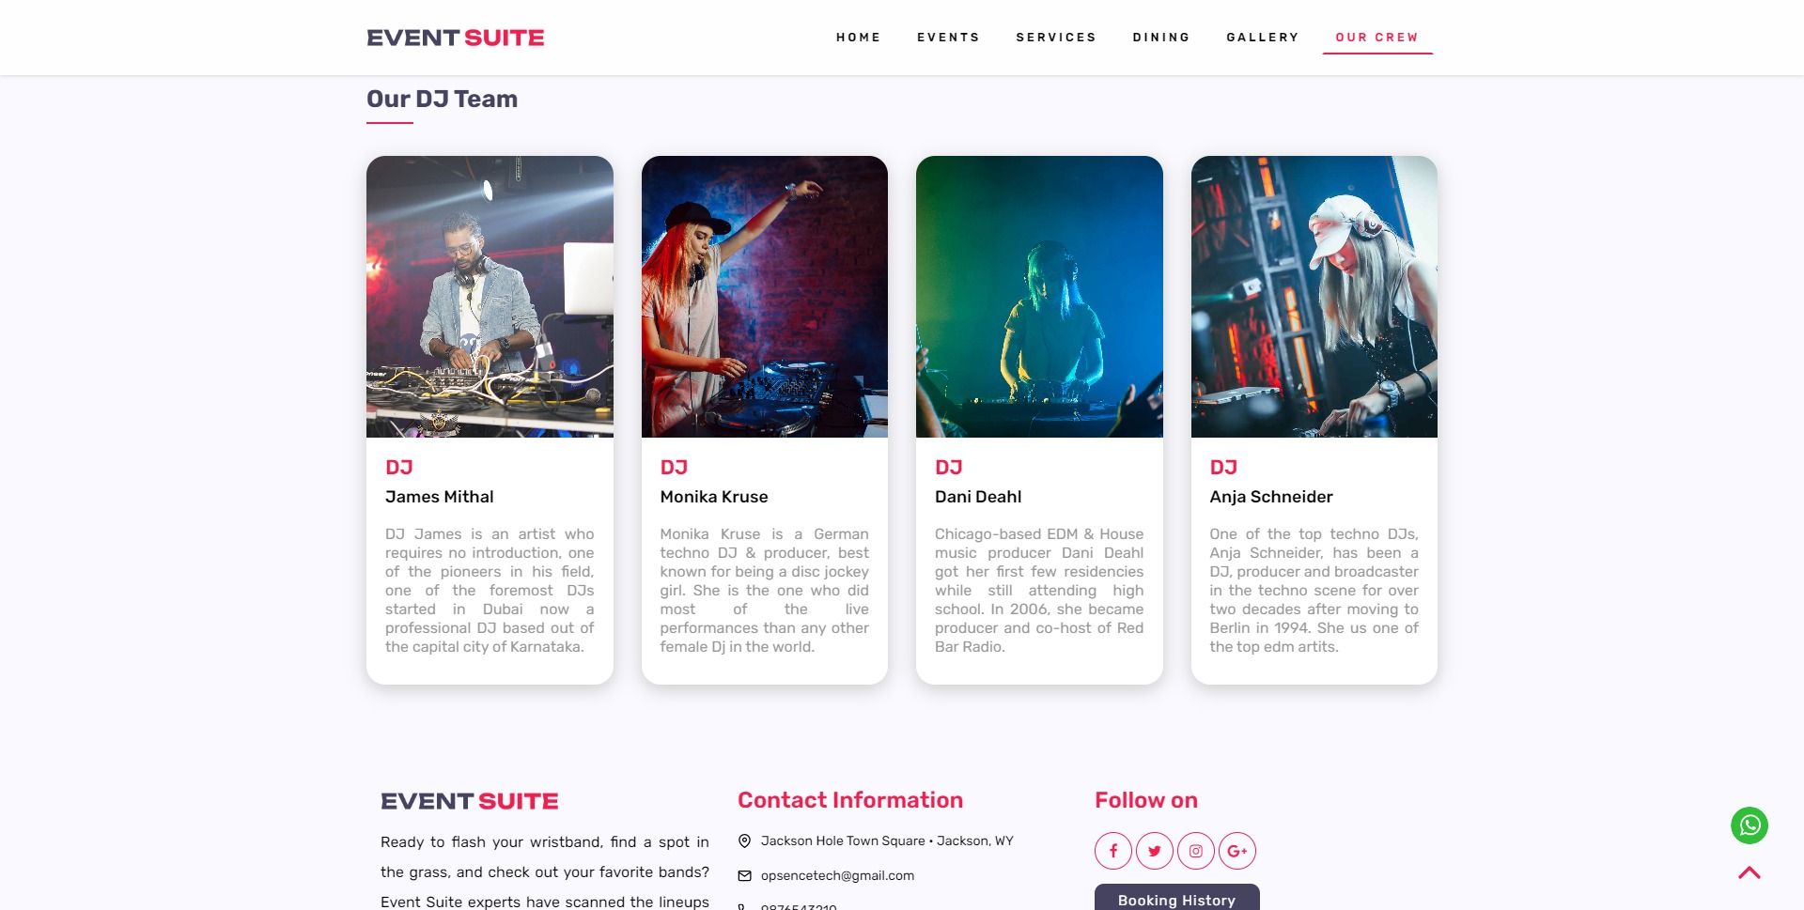The height and width of the screenshot is (910, 1804).
Task: Open the Facebook social icon
Action: 1113,851
